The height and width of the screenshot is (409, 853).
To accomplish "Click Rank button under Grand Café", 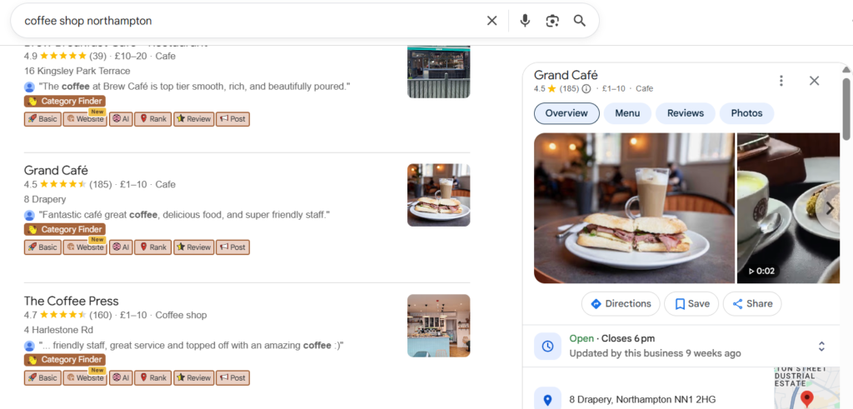I will (153, 247).
